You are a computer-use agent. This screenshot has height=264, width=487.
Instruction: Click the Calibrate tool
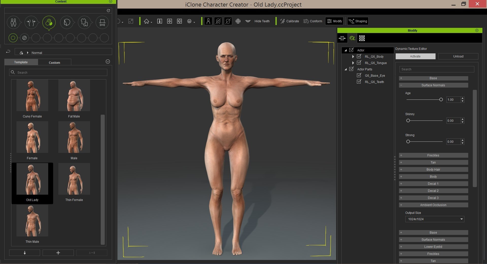pos(289,21)
